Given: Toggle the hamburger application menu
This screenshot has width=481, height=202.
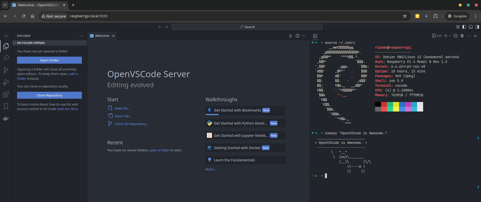Looking at the screenshot, I should pos(6,36).
